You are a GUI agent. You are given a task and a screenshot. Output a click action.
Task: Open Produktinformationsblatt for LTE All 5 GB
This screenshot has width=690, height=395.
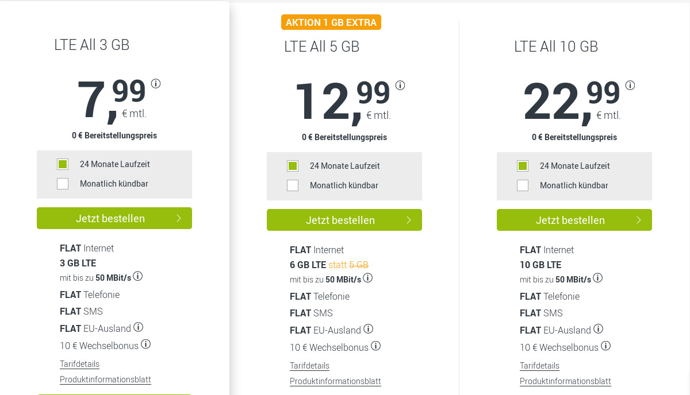click(x=335, y=381)
